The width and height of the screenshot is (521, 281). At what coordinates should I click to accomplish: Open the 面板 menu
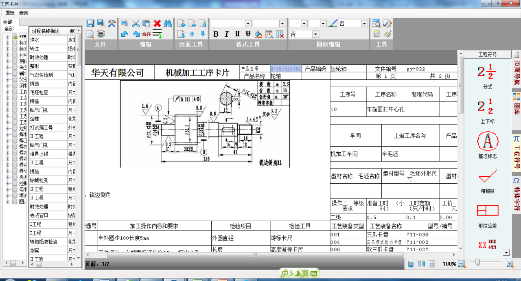click(10, 13)
